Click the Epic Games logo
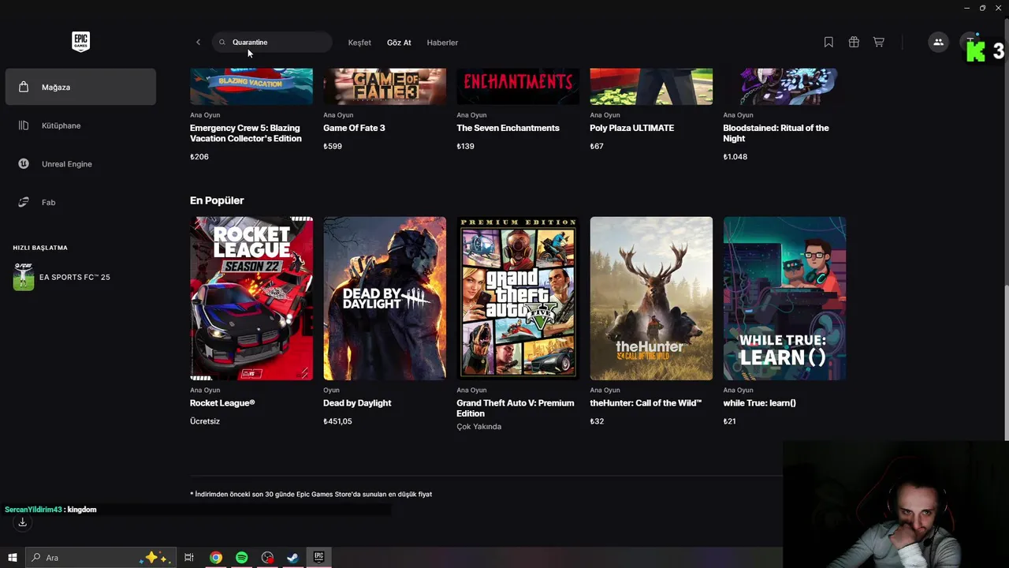Viewport: 1009px width, 568px height. pyautogui.click(x=80, y=42)
